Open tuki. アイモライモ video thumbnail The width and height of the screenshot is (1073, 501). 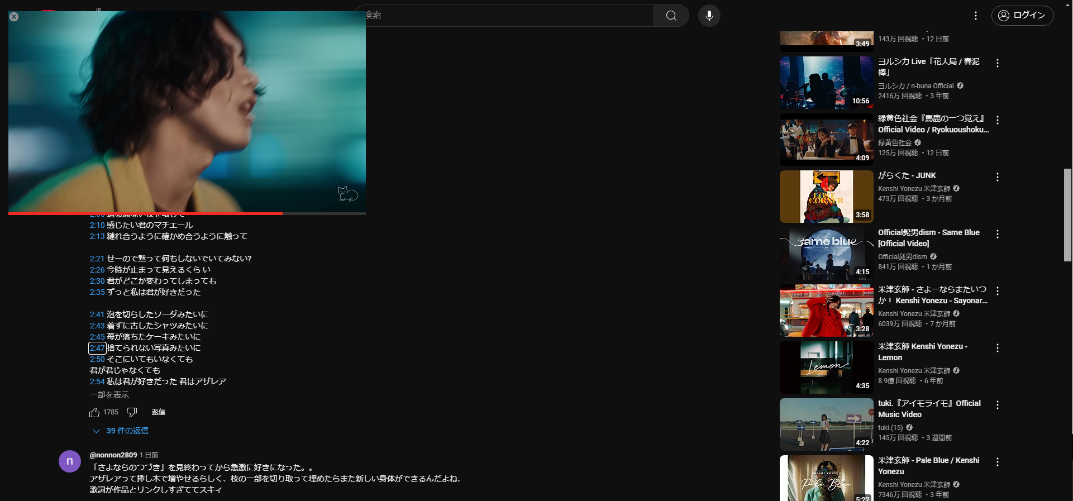826,424
